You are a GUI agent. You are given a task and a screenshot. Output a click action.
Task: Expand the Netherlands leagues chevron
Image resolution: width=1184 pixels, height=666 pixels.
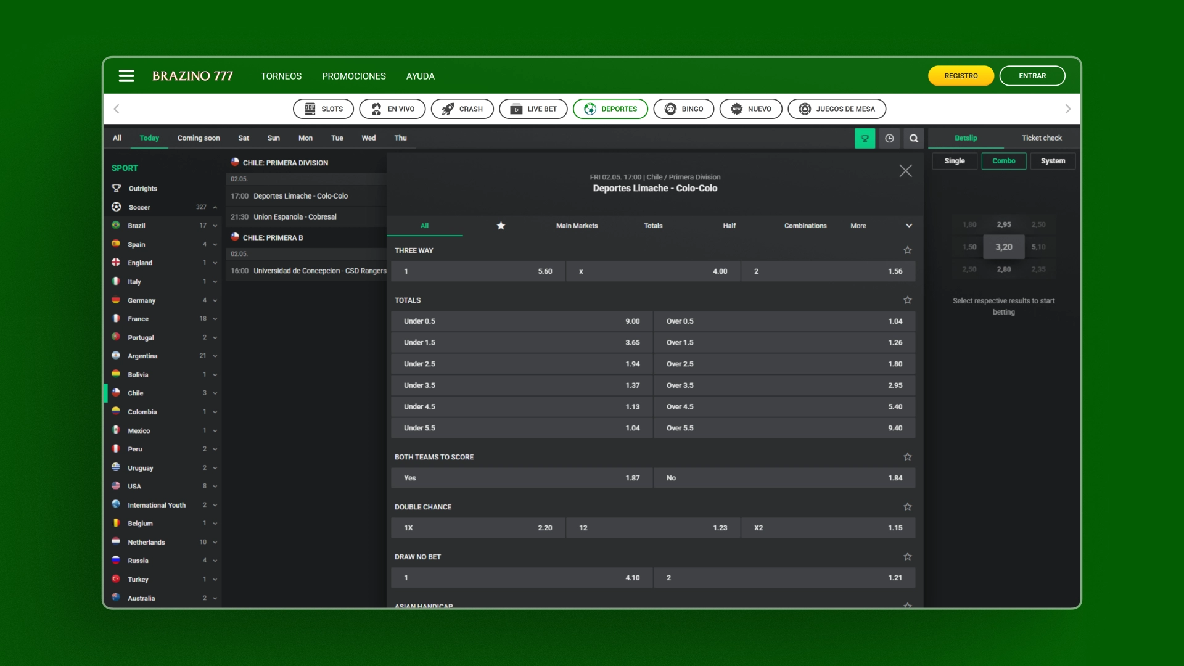click(215, 543)
